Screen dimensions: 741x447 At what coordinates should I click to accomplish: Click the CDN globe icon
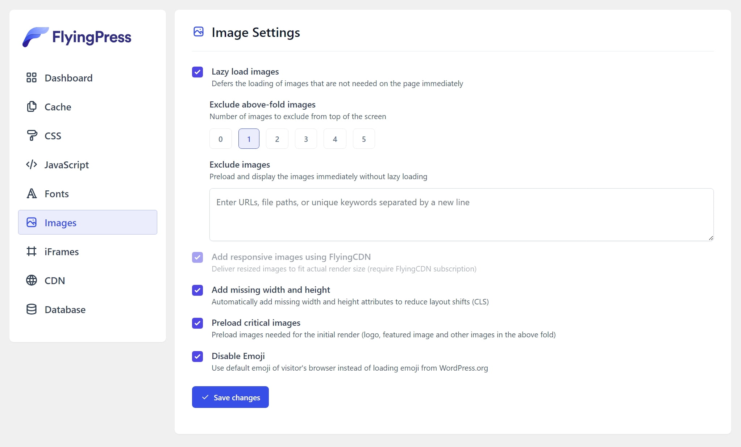32,280
